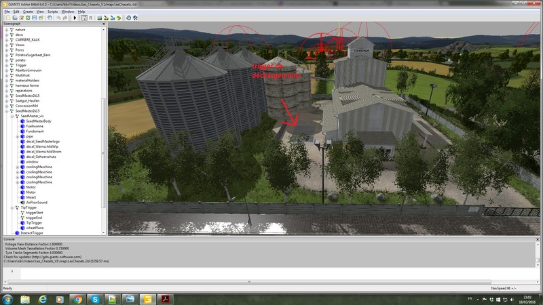Open the Scripts menu
This screenshot has width=543, height=305.
point(52,12)
